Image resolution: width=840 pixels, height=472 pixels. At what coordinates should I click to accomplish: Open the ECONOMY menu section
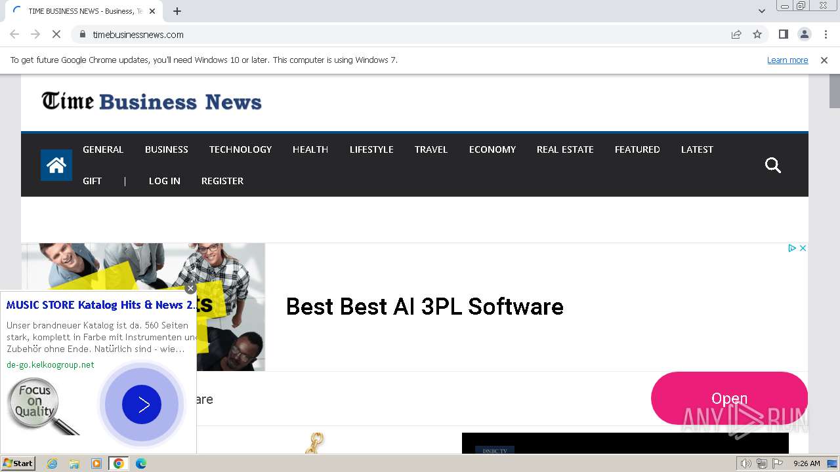(x=492, y=149)
